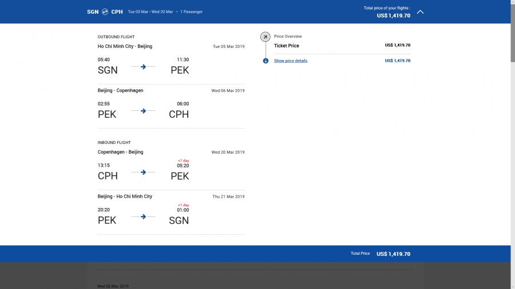
Task: Click the Total Price amount in the bottom bar
Action: (x=393, y=254)
